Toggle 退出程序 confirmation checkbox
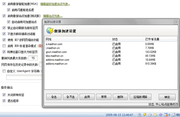Image resolution: width=180 pixels, height=117 pixels. click(x=4, y=101)
